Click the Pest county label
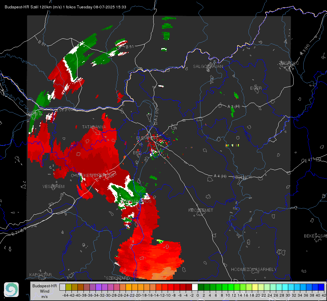327x301 pixels. [x=230, y=201]
